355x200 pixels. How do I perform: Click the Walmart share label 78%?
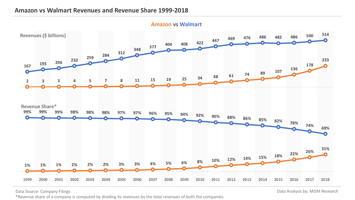(x=294, y=123)
